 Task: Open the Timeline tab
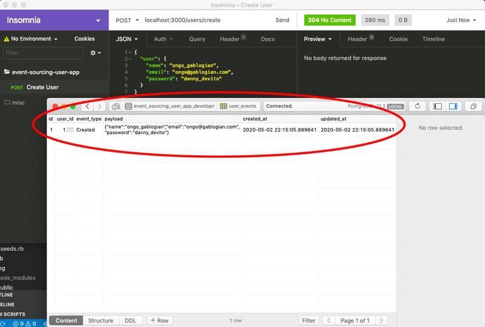[433, 39]
